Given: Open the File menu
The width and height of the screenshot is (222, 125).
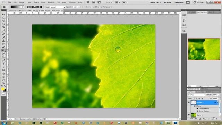Looking at the screenshot, I should point(9,2).
